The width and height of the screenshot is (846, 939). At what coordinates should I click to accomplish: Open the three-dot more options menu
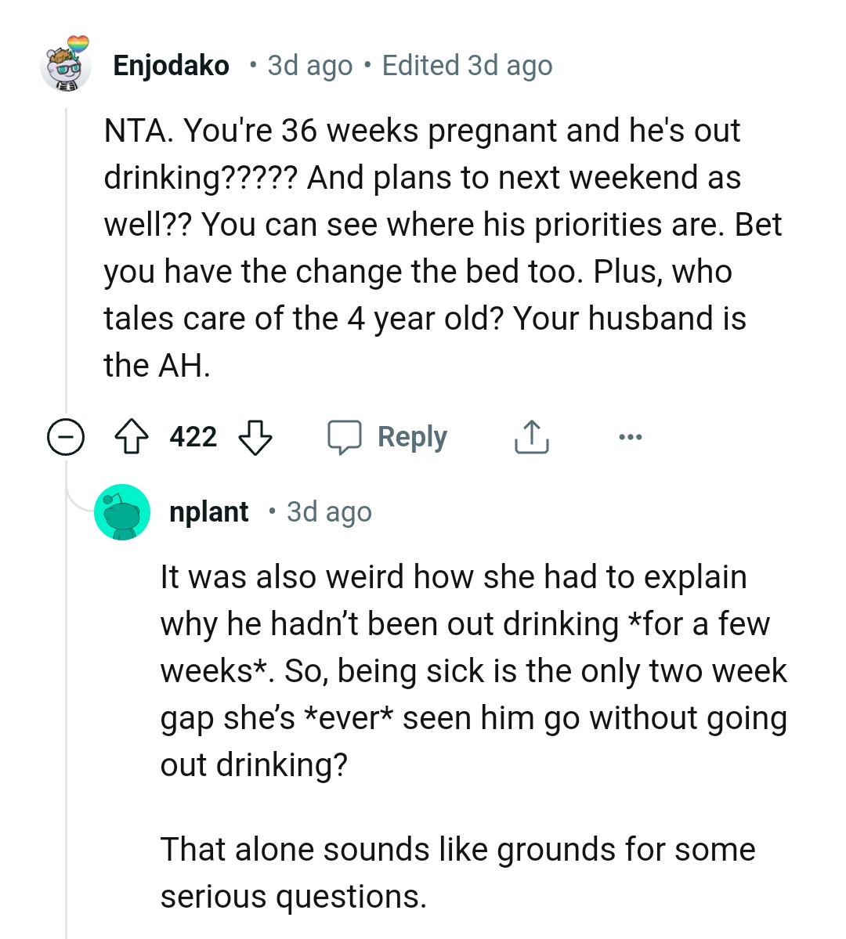[631, 437]
